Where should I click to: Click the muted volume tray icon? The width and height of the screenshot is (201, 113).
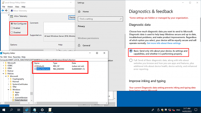point(173,110)
